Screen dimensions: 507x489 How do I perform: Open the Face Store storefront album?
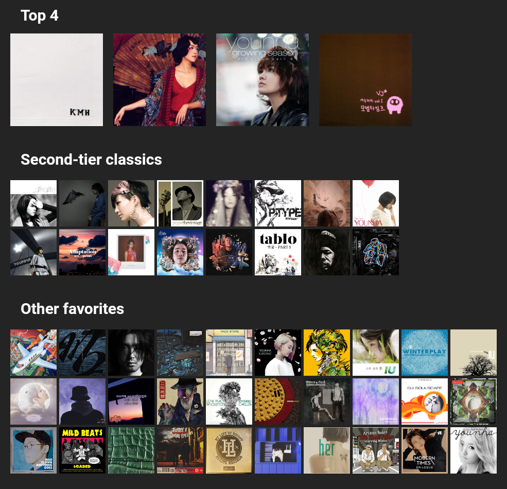pyautogui.click(x=229, y=353)
